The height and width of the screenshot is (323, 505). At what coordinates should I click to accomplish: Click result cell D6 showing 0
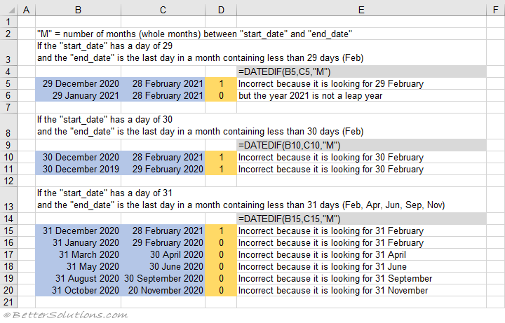[x=221, y=95]
